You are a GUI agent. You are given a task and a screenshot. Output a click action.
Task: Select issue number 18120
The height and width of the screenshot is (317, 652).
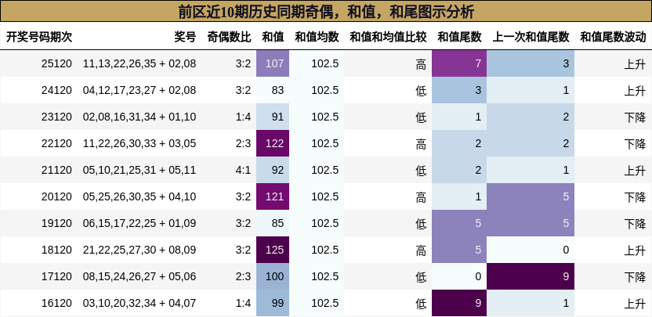click(x=56, y=250)
